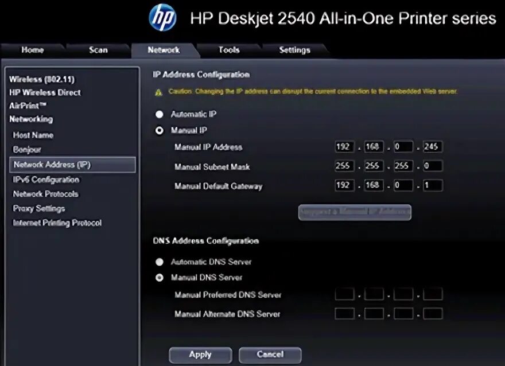
Task: Click the Networking sidebar heading
Action: [x=31, y=119]
